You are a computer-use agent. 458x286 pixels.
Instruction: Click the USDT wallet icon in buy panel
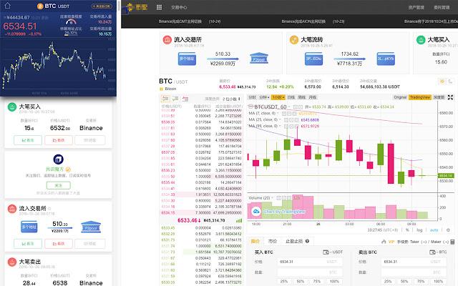[326, 252]
